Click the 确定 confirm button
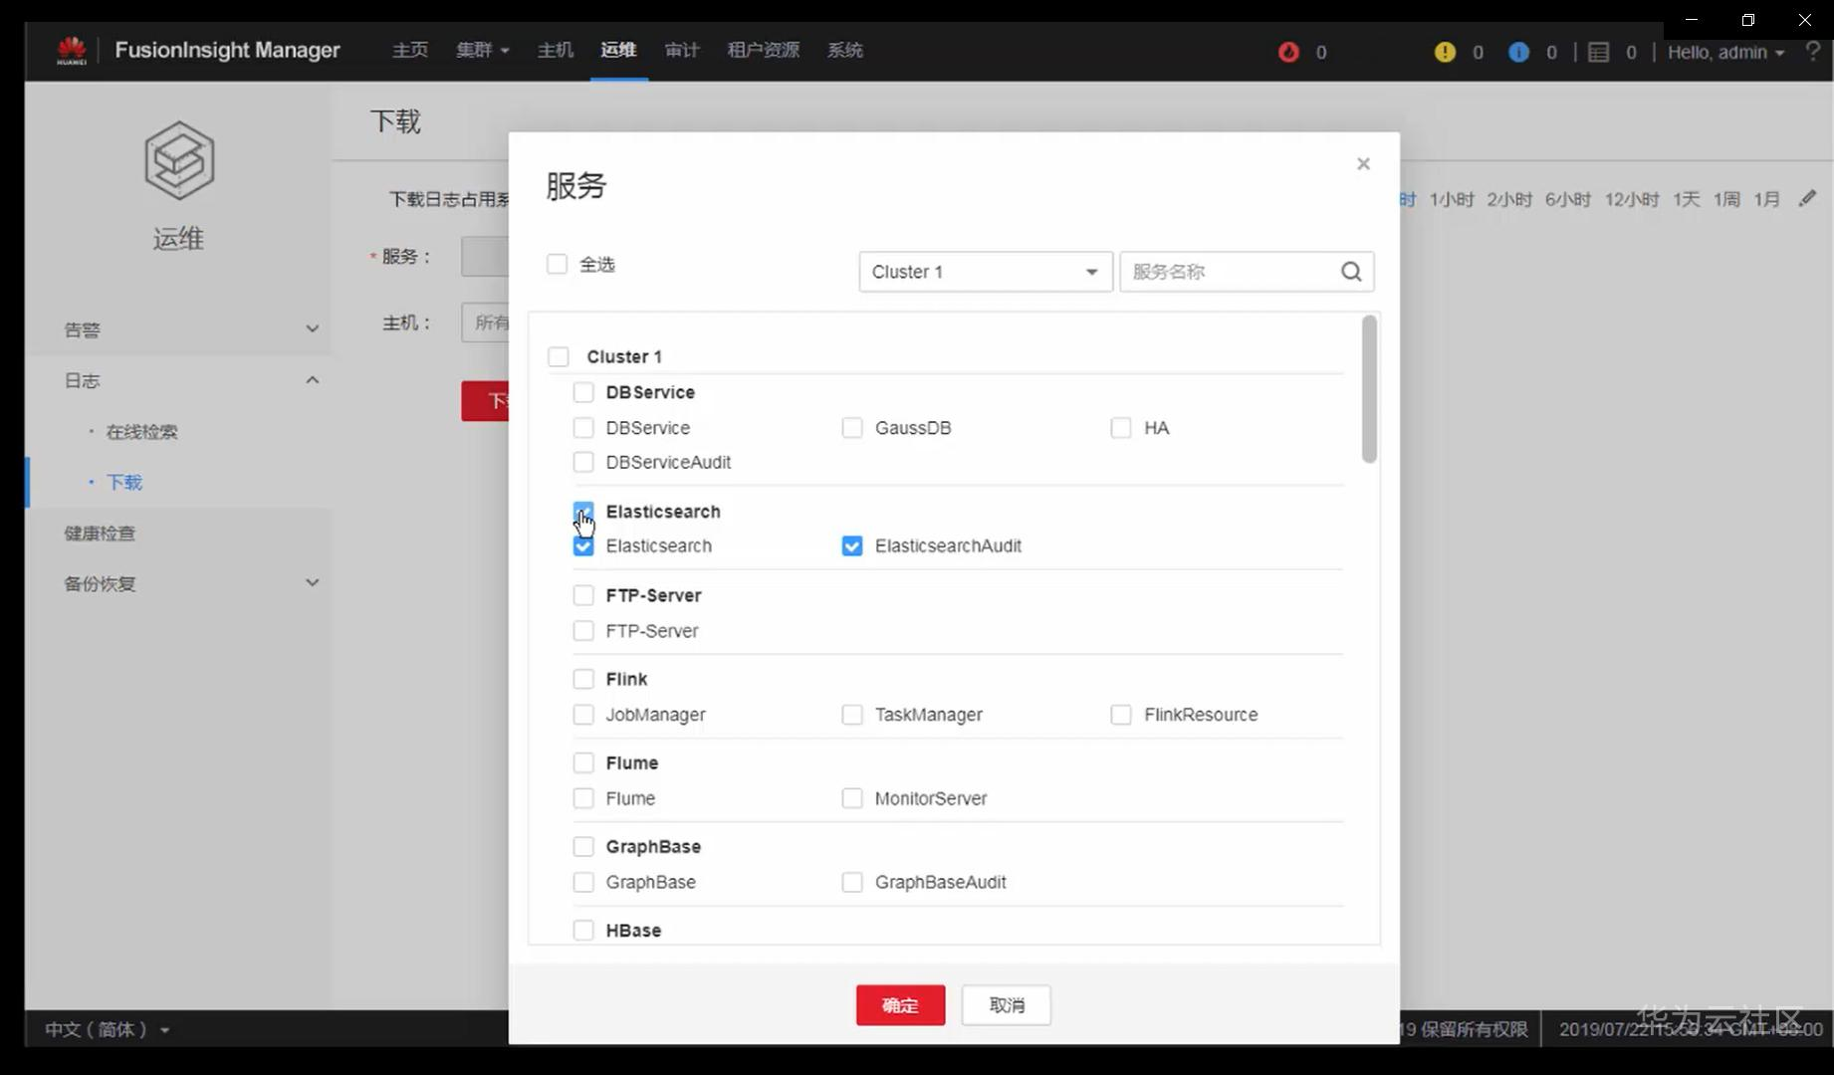Viewport: 1834px width, 1075px height. [900, 1005]
